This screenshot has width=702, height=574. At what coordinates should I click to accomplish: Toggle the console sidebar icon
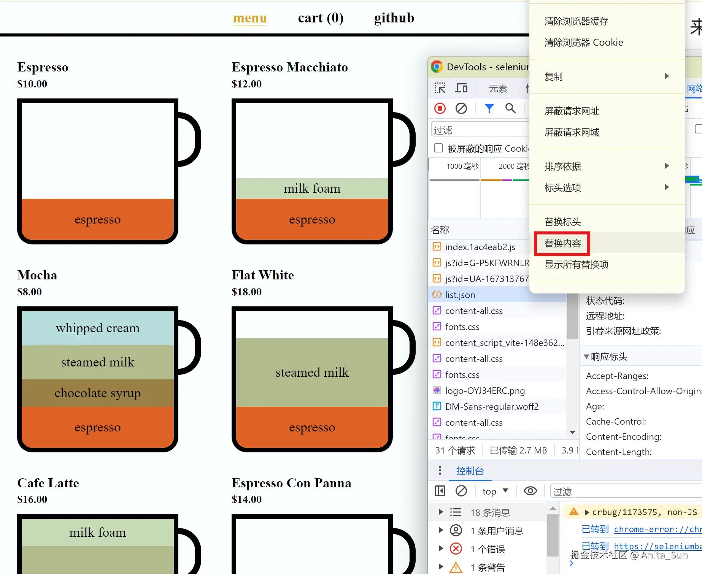[440, 491]
